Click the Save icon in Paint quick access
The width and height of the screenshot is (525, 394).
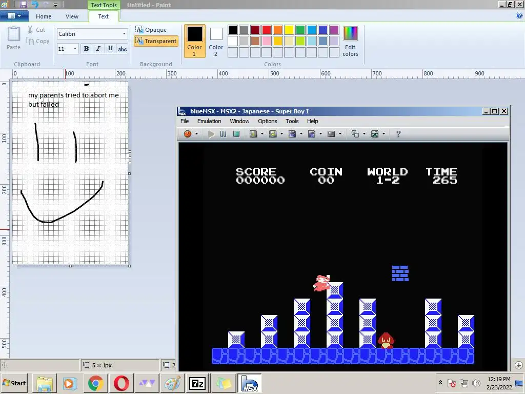point(23,5)
